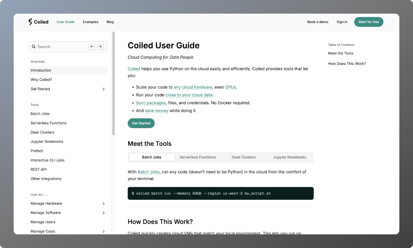This screenshot has width=413, height=248.
Task: Open the Sync packages link
Action: click(151, 103)
